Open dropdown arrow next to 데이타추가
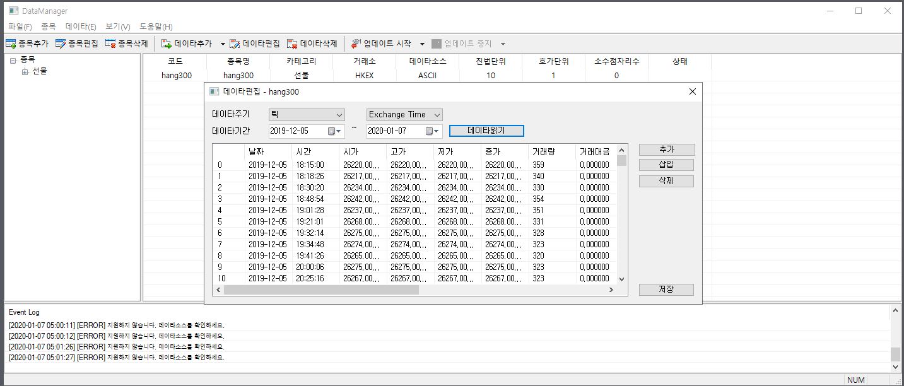The height and width of the screenshot is (386, 904). click(x=223, y=44)
